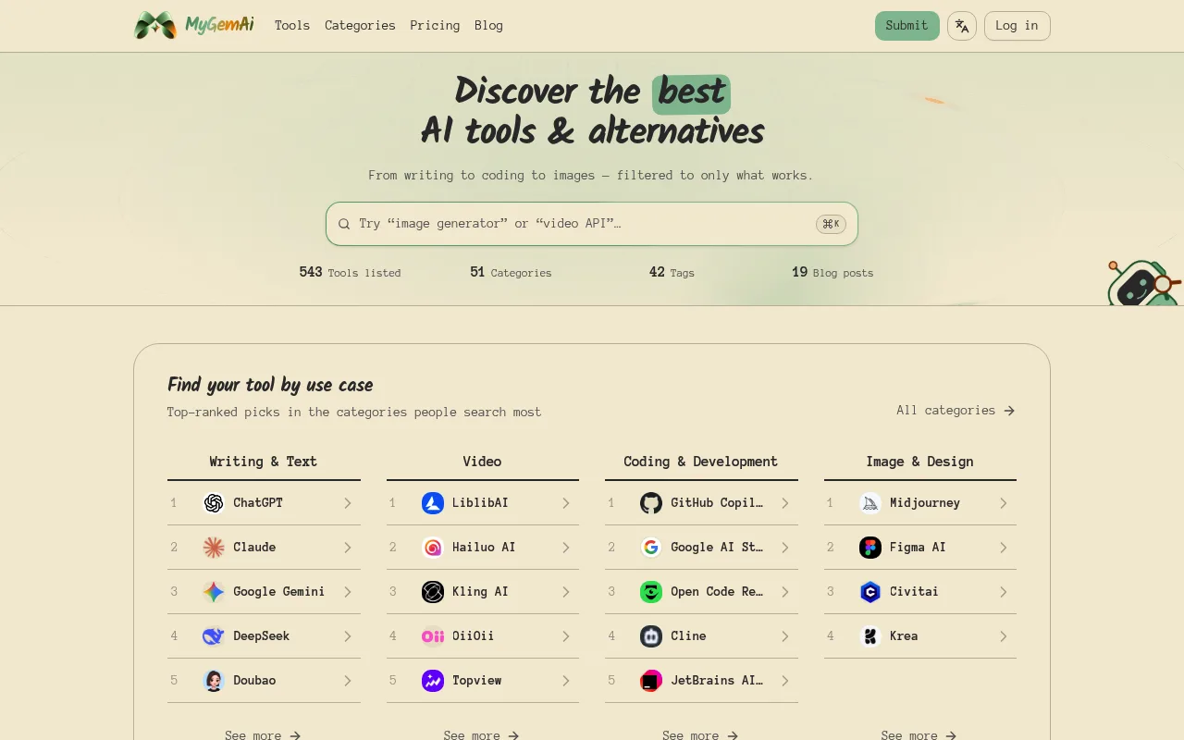Click the Google AI Studio logo icon
The image size is (1184, 740).
pyautogui.click(x=651, y=548)
